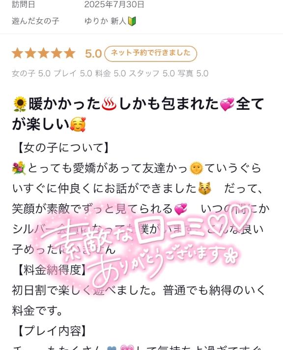Click the fifth orange rating star
This screenshot has height=350, width=283.
tap(70, 53)
